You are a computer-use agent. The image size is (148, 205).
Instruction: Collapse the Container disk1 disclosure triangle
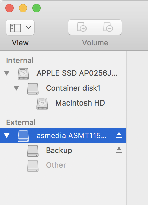coord(16,88)
